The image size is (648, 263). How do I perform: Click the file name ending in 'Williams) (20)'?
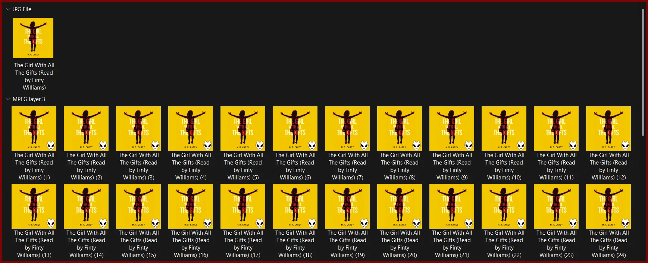coord(400,244)
